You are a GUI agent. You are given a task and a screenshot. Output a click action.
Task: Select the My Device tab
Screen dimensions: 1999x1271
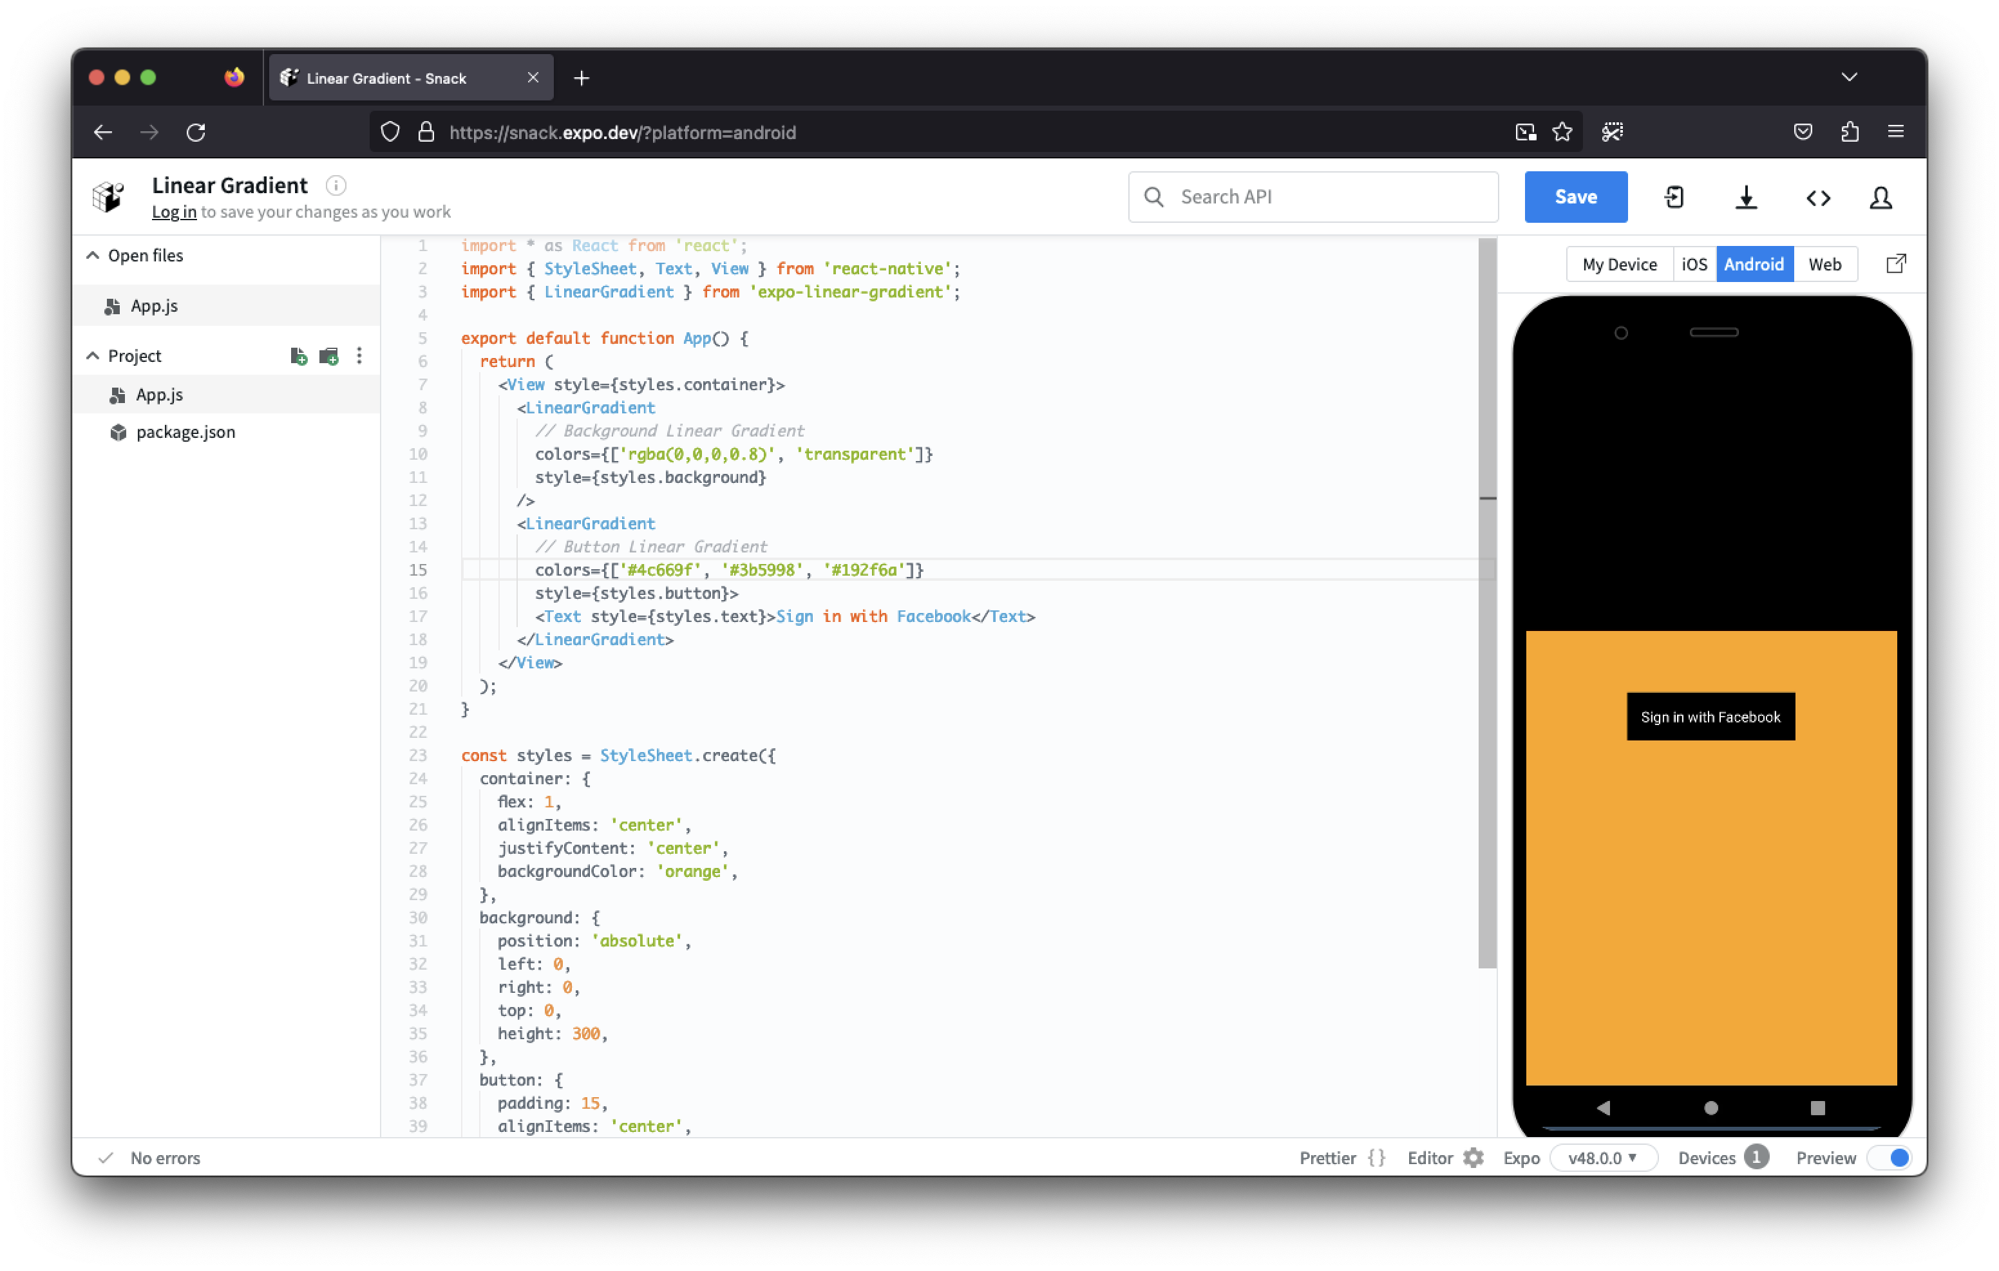1619,264
